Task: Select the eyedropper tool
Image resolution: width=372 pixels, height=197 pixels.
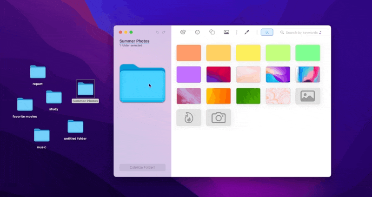Action: click(x=247, y=32)
